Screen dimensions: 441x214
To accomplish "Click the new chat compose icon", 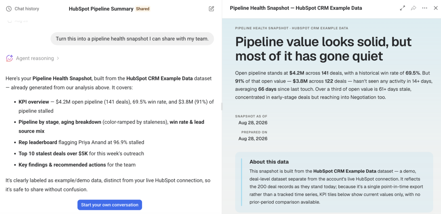I will (x=211, y=9).
